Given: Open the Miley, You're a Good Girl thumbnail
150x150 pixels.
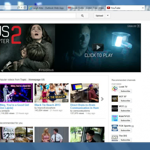Looking at the screenshot, I should (16, 93).
